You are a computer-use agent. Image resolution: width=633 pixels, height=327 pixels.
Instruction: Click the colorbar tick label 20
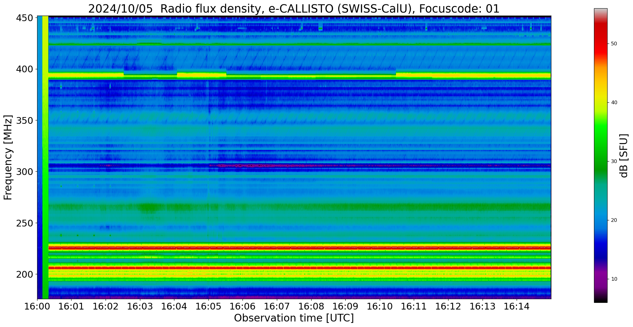click(x=614, y=220)
